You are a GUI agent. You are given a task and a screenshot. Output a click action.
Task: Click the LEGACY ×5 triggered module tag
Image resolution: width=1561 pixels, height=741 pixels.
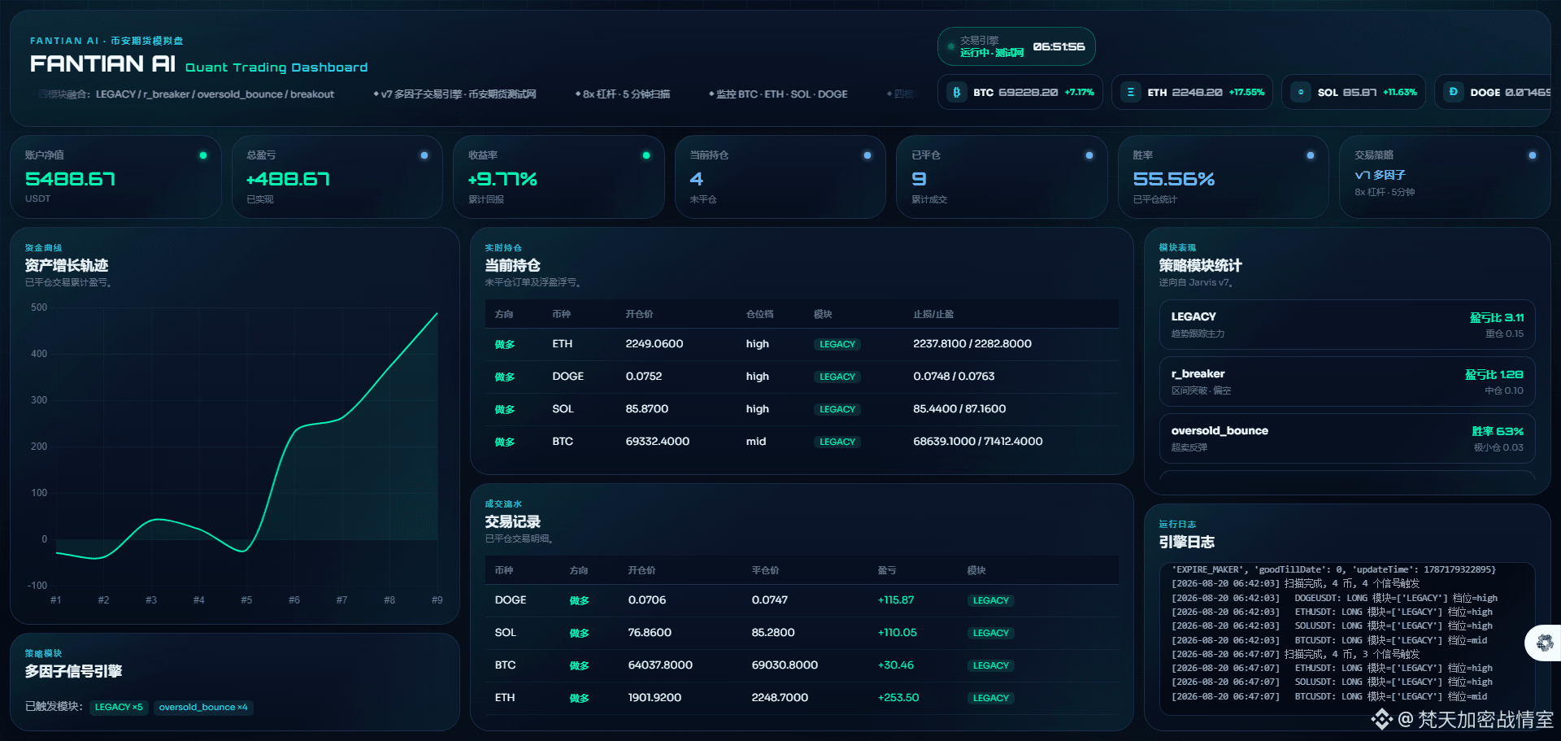coord(119,707)
